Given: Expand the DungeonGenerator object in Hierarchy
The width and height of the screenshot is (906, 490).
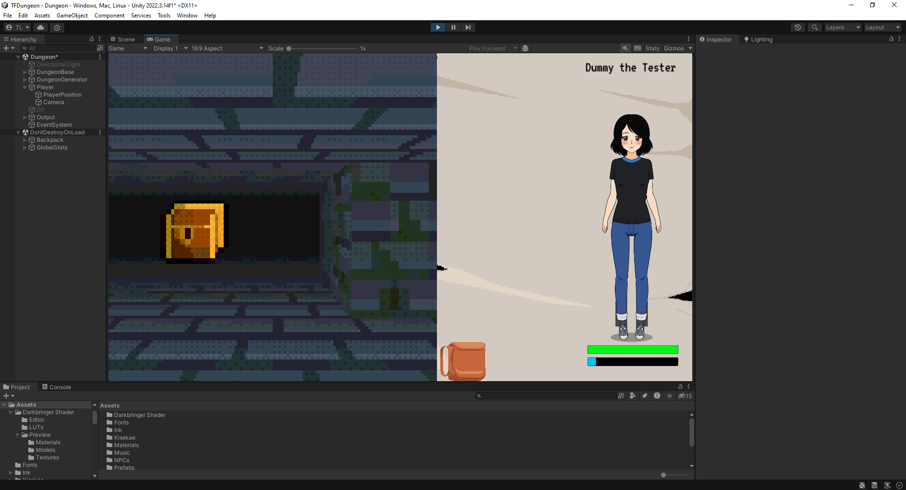Looking at the screenshot, I should pos(25,80).
